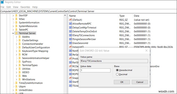
Task: Click the string icon beside (Default) value
Action: 71,20
